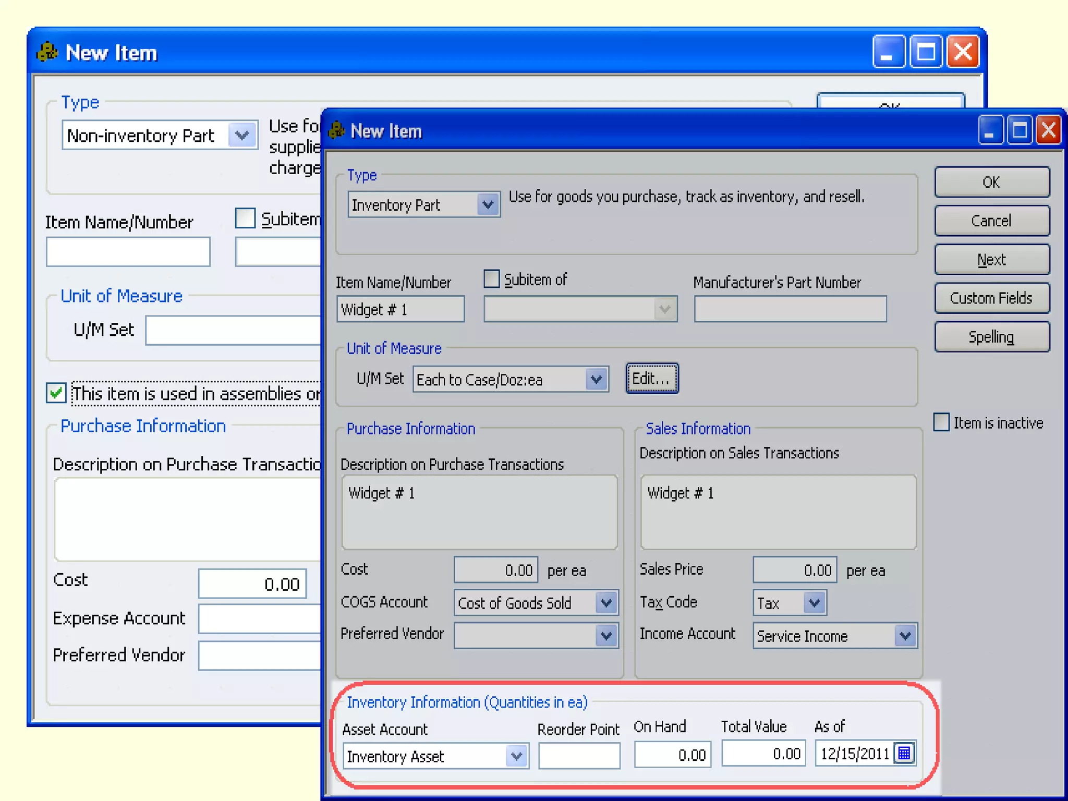The height and width of the screenshot is (801, 1068).
Task: Close the back New Item window
Action: (963, 52)
